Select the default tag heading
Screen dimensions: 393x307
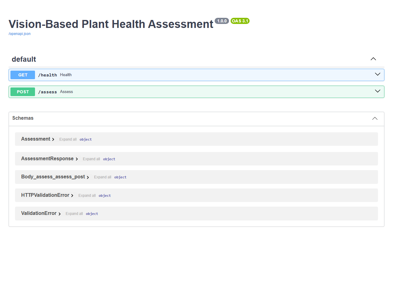[24, 59]
